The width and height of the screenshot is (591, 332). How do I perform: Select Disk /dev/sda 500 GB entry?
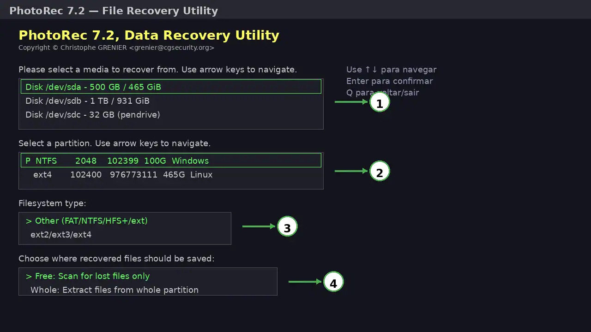171,87
